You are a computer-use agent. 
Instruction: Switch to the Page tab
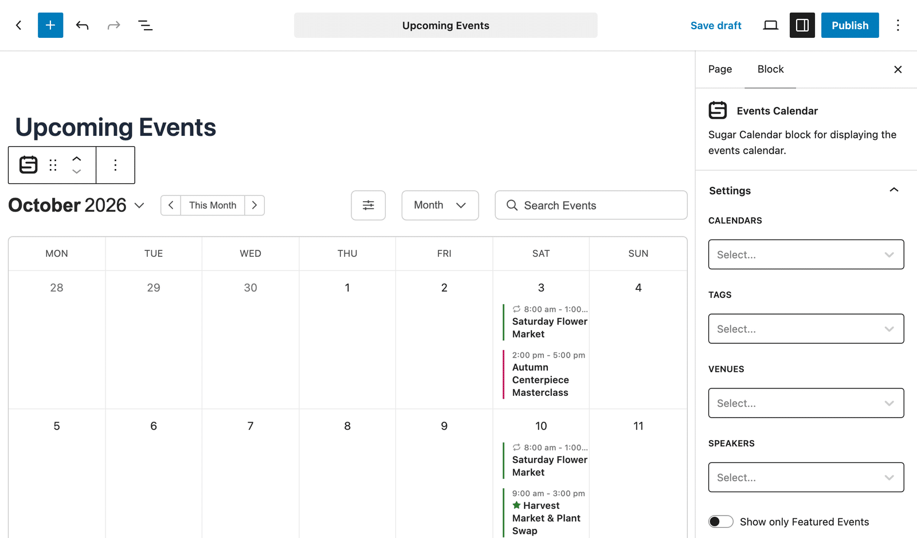tap(720, 69)
